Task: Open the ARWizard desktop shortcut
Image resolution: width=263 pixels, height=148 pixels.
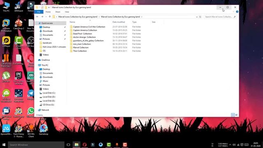Action: pyautogui.click(x=18, y=7)
